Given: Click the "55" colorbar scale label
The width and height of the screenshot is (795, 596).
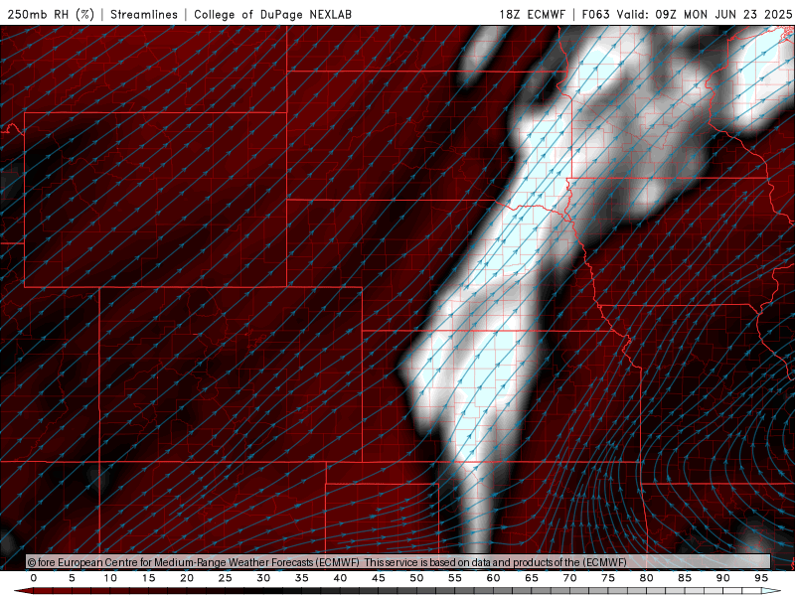Looking at the screenshot, I should pos(455,578).
